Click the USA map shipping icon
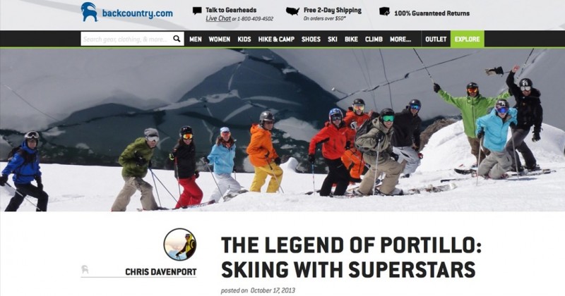 292,11
